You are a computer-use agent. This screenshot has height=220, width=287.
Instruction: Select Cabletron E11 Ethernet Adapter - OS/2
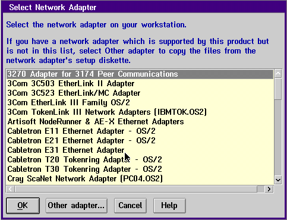pos(140,131)
